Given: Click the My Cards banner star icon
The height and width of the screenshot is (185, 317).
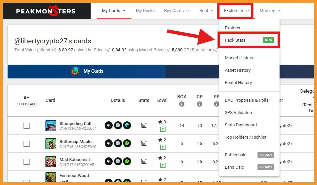Looking at the screenshot, I should pyautogui.click(x=75, y=71).
